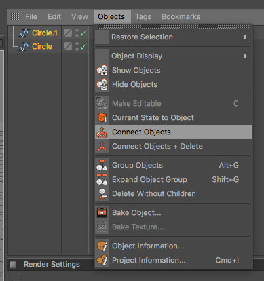264x281 pixels.
Task: Click the layer swatch for Circle
Action: [x=68, y=47]
